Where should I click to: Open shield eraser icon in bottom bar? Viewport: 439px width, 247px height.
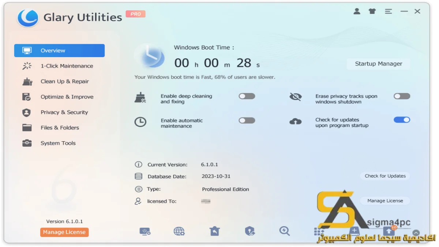pyautogui.click(x=249, y=231)
